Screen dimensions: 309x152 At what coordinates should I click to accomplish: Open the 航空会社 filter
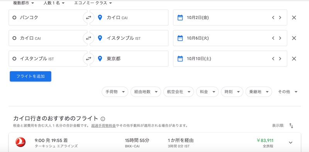[178, 92]
